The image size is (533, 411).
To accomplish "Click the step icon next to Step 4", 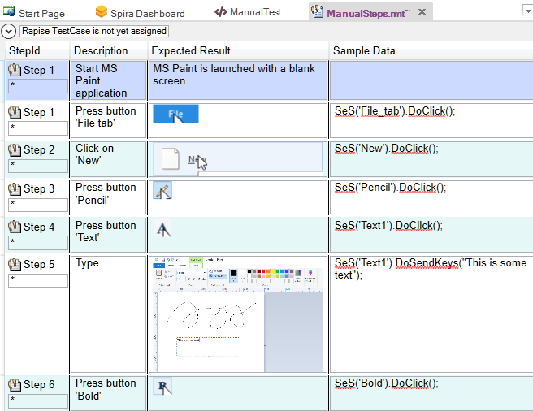I will [14, 227].
